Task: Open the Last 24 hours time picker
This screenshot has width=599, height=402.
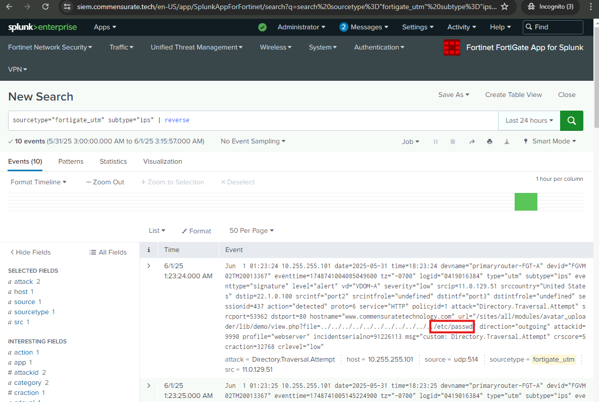Action: (x=529, y=121)
